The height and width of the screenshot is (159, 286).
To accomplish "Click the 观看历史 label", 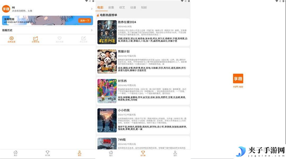I will pos(7,30).
